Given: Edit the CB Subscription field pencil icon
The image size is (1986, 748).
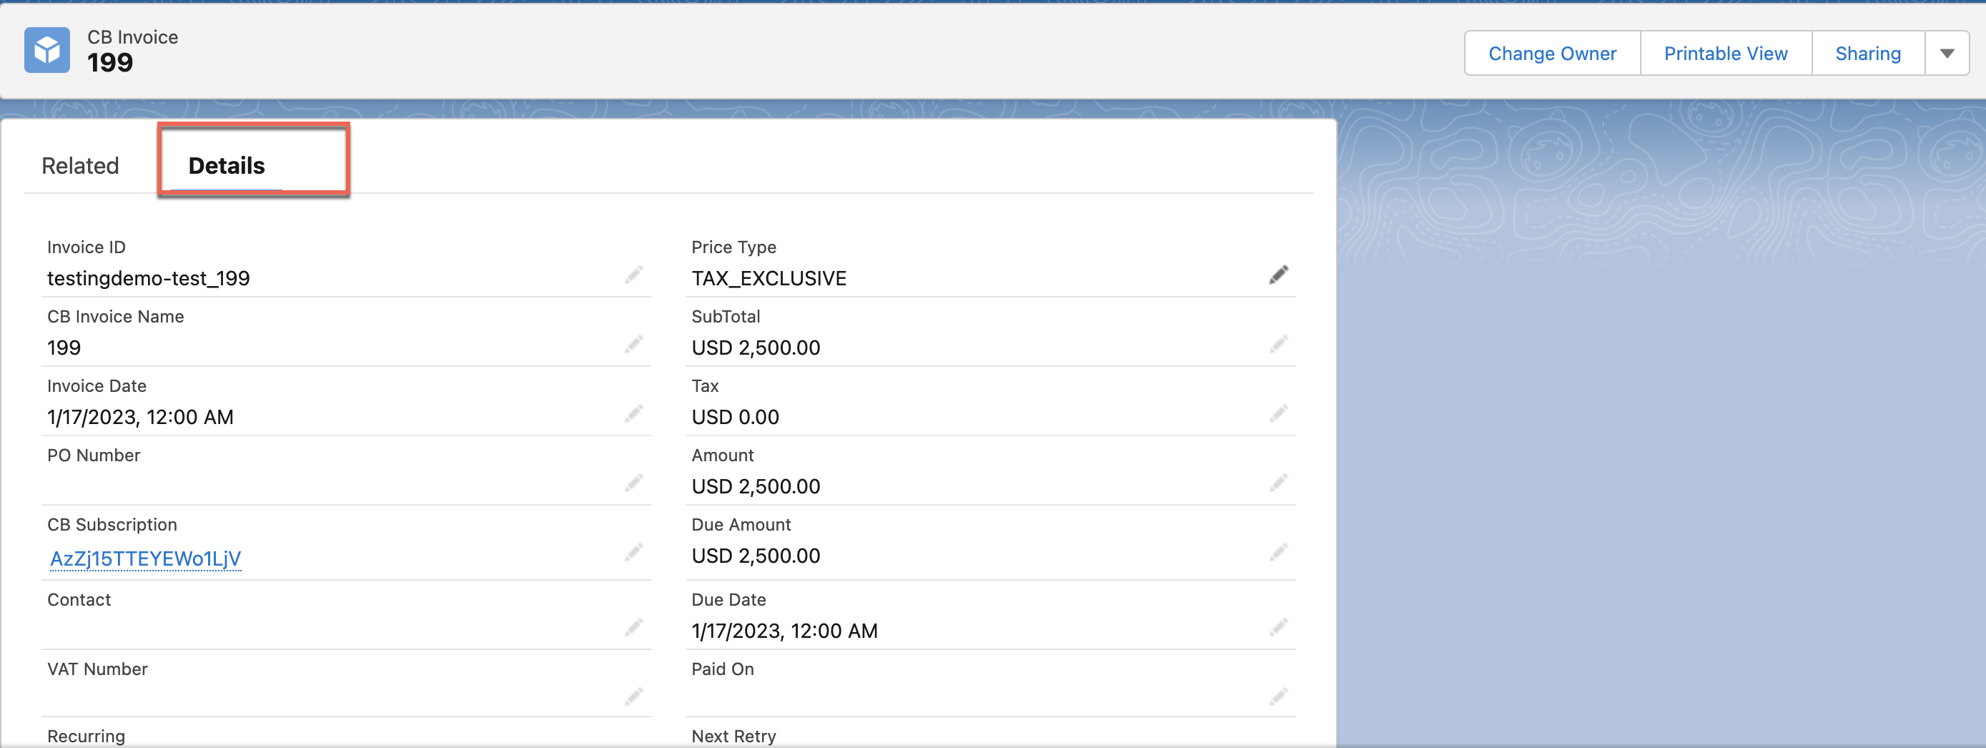Looking at the screenshot, I should (x=633, y=553).
